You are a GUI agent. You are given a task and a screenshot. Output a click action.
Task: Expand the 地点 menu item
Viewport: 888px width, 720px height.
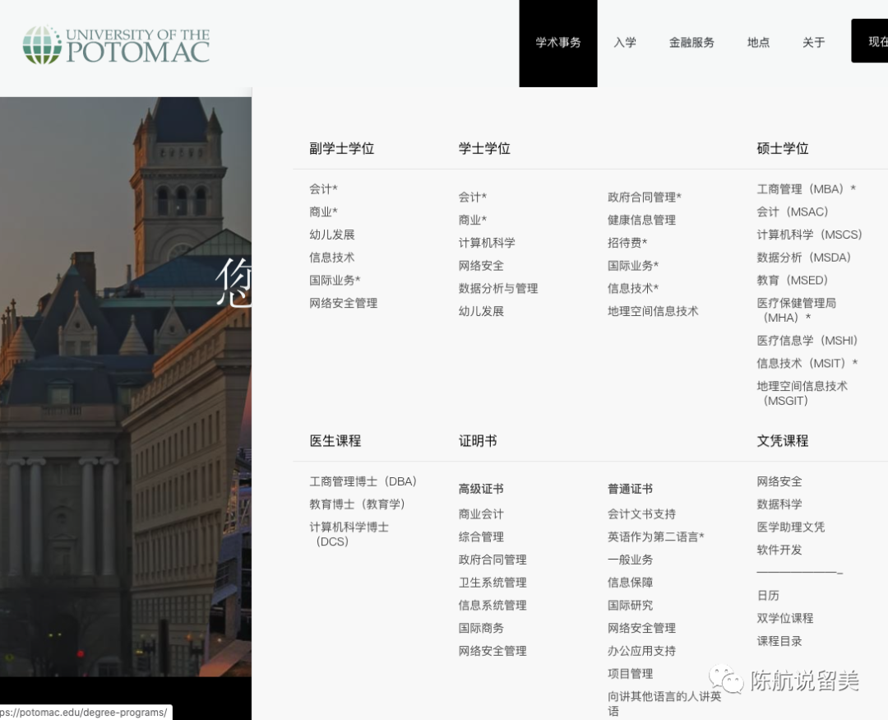click(x=758, y=43)
